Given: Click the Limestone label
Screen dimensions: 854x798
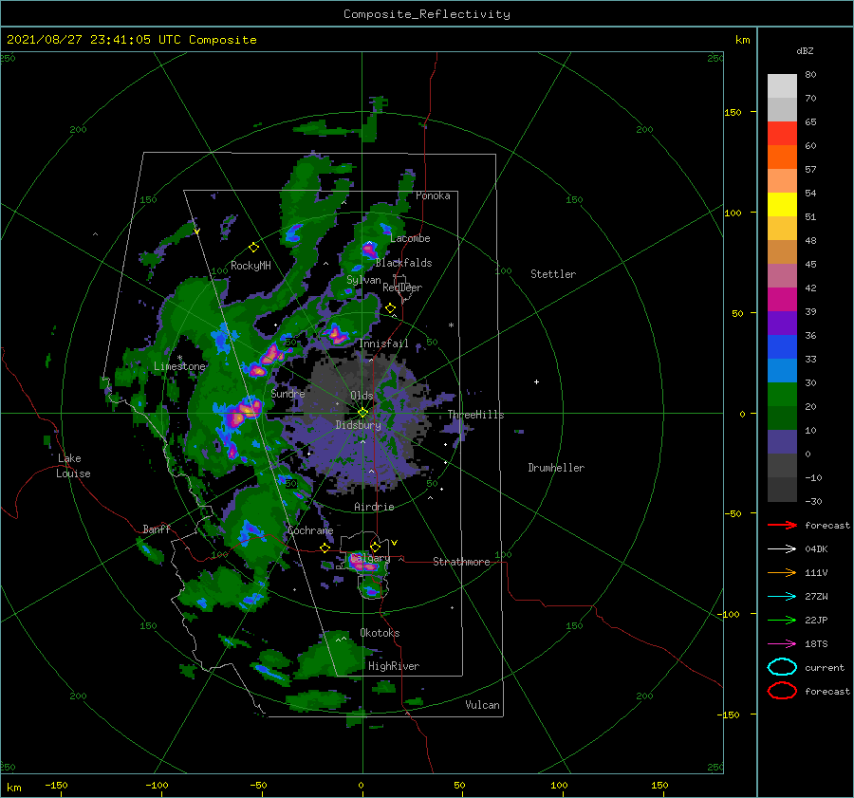Looking at the screenshot, I should pos(179,366).
